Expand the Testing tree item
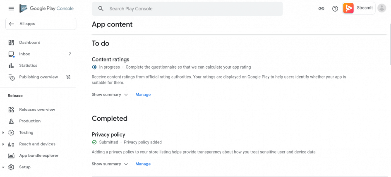Screen dimensions: 391x177 click(3, 133)
